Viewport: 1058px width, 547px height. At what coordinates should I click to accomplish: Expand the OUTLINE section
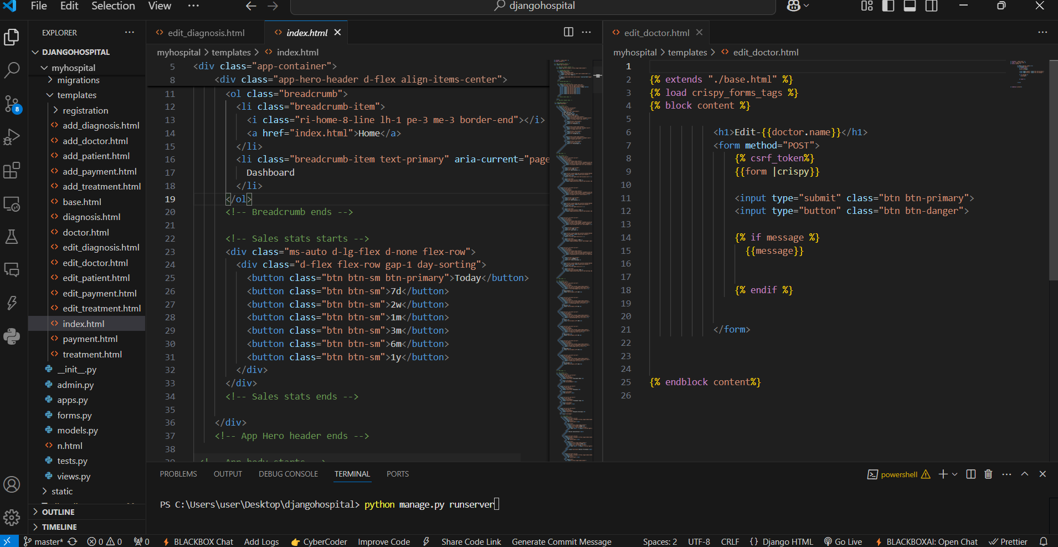58,512
